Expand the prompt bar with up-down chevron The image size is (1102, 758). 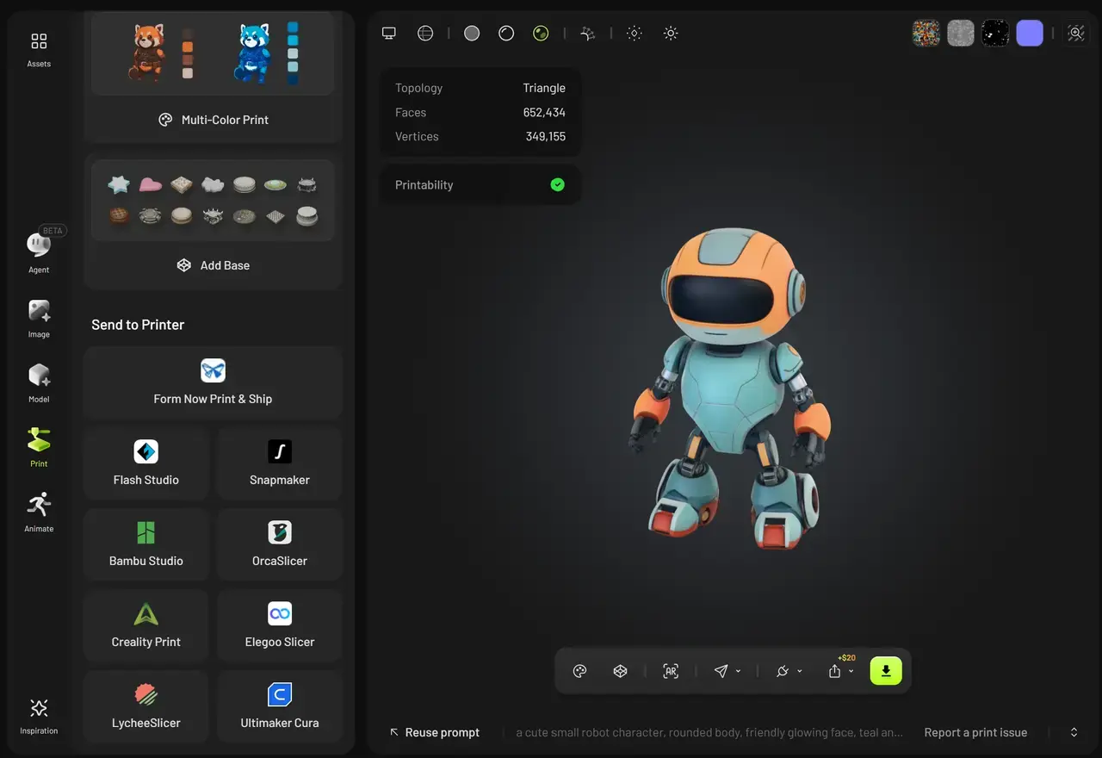pyautogui.click(x=1074, y=732)
